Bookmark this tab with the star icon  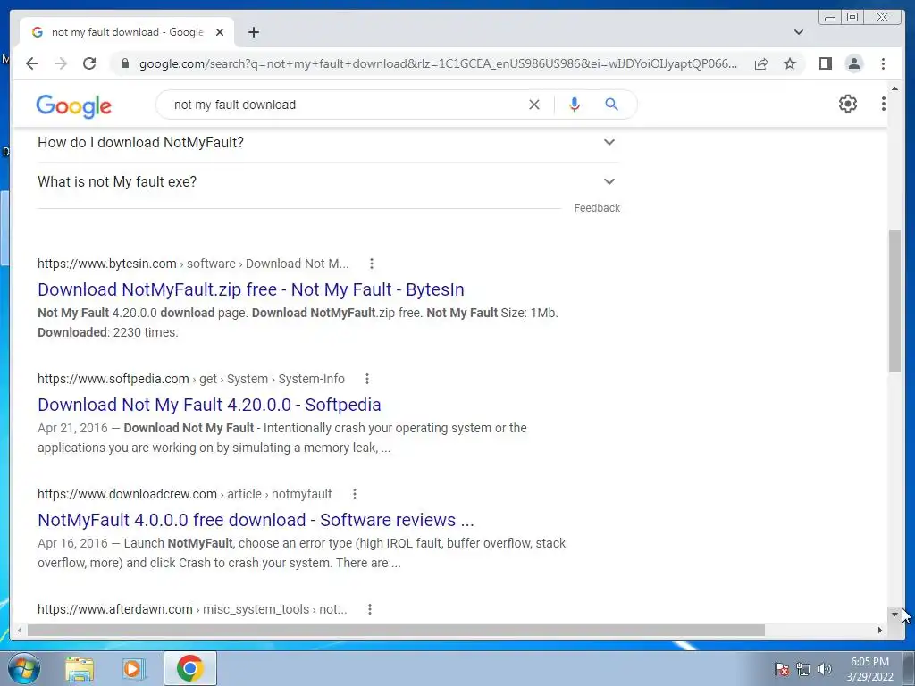pos(790,63)
